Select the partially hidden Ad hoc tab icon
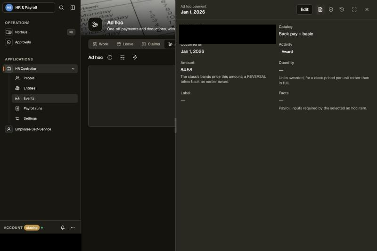The height and width of the screenshot is (251, 377). coord(170,44)
